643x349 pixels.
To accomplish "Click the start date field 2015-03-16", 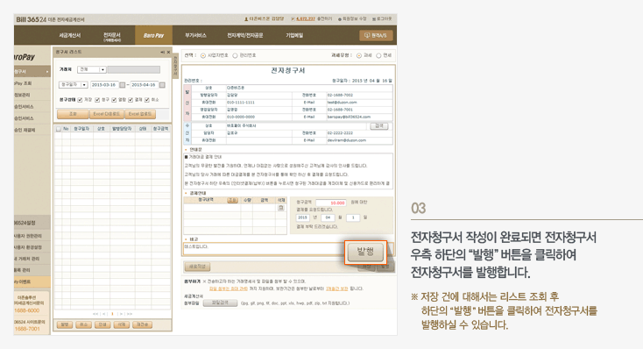I will click(104, 85).
